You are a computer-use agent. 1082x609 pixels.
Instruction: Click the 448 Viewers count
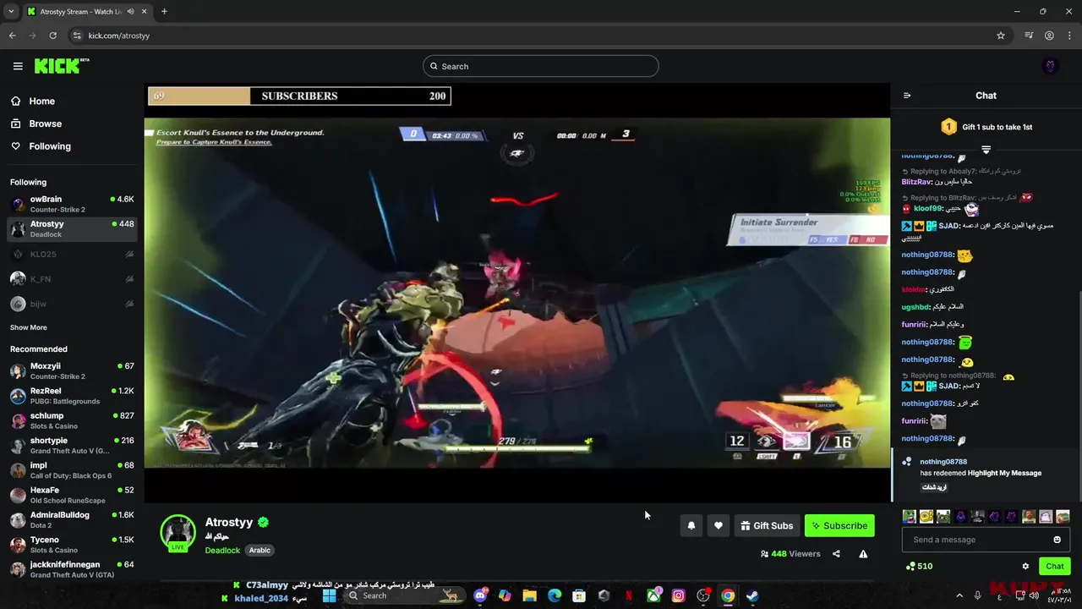pos(790,554)
